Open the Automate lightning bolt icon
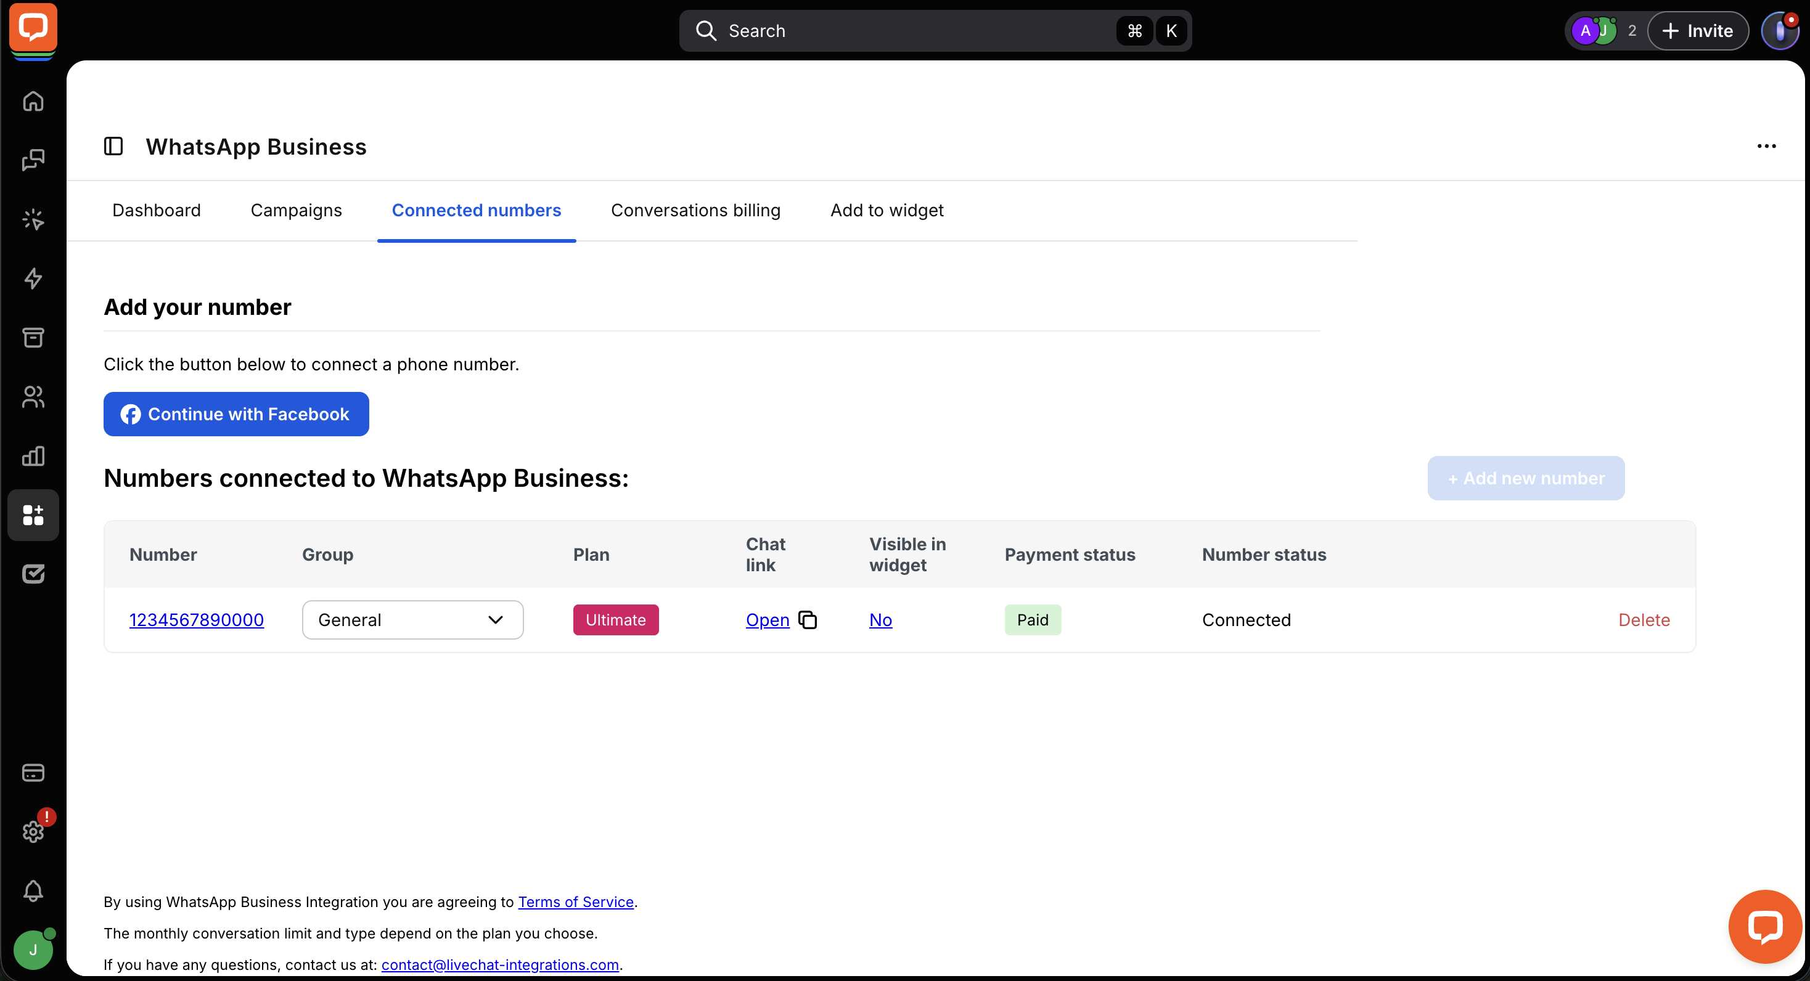This screenshot has height=981, width=1810. (33, 279)
